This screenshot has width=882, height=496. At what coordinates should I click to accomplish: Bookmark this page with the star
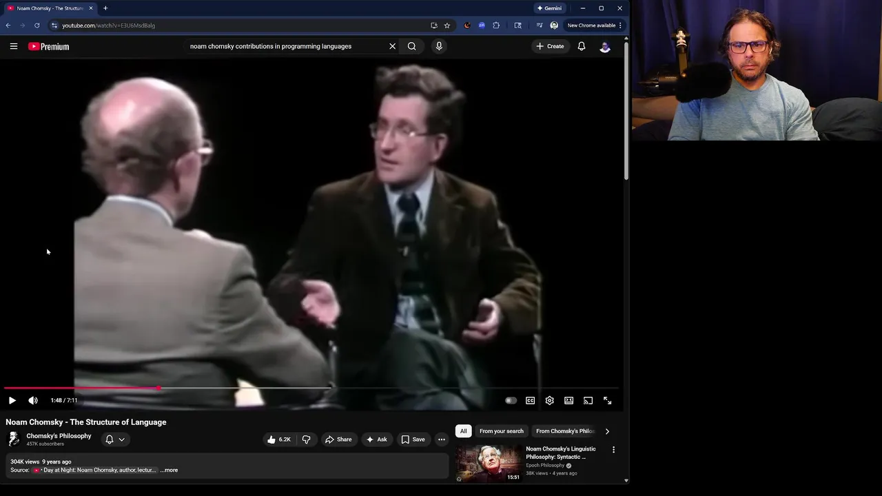pyautogui.click(x=447, y=25)
